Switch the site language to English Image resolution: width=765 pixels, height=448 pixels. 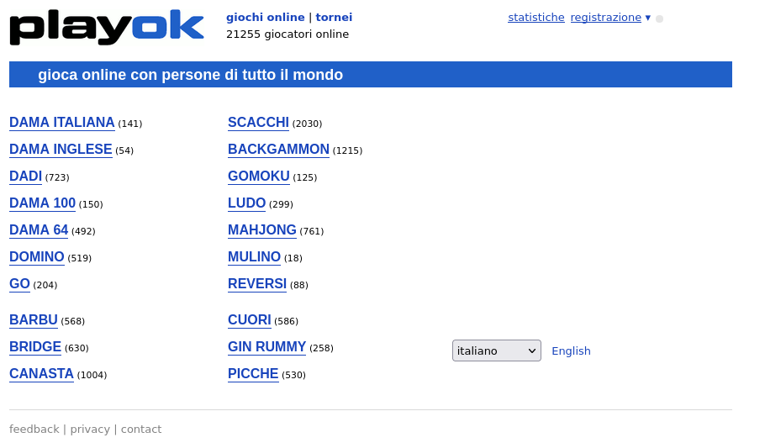tap(571, 350)
